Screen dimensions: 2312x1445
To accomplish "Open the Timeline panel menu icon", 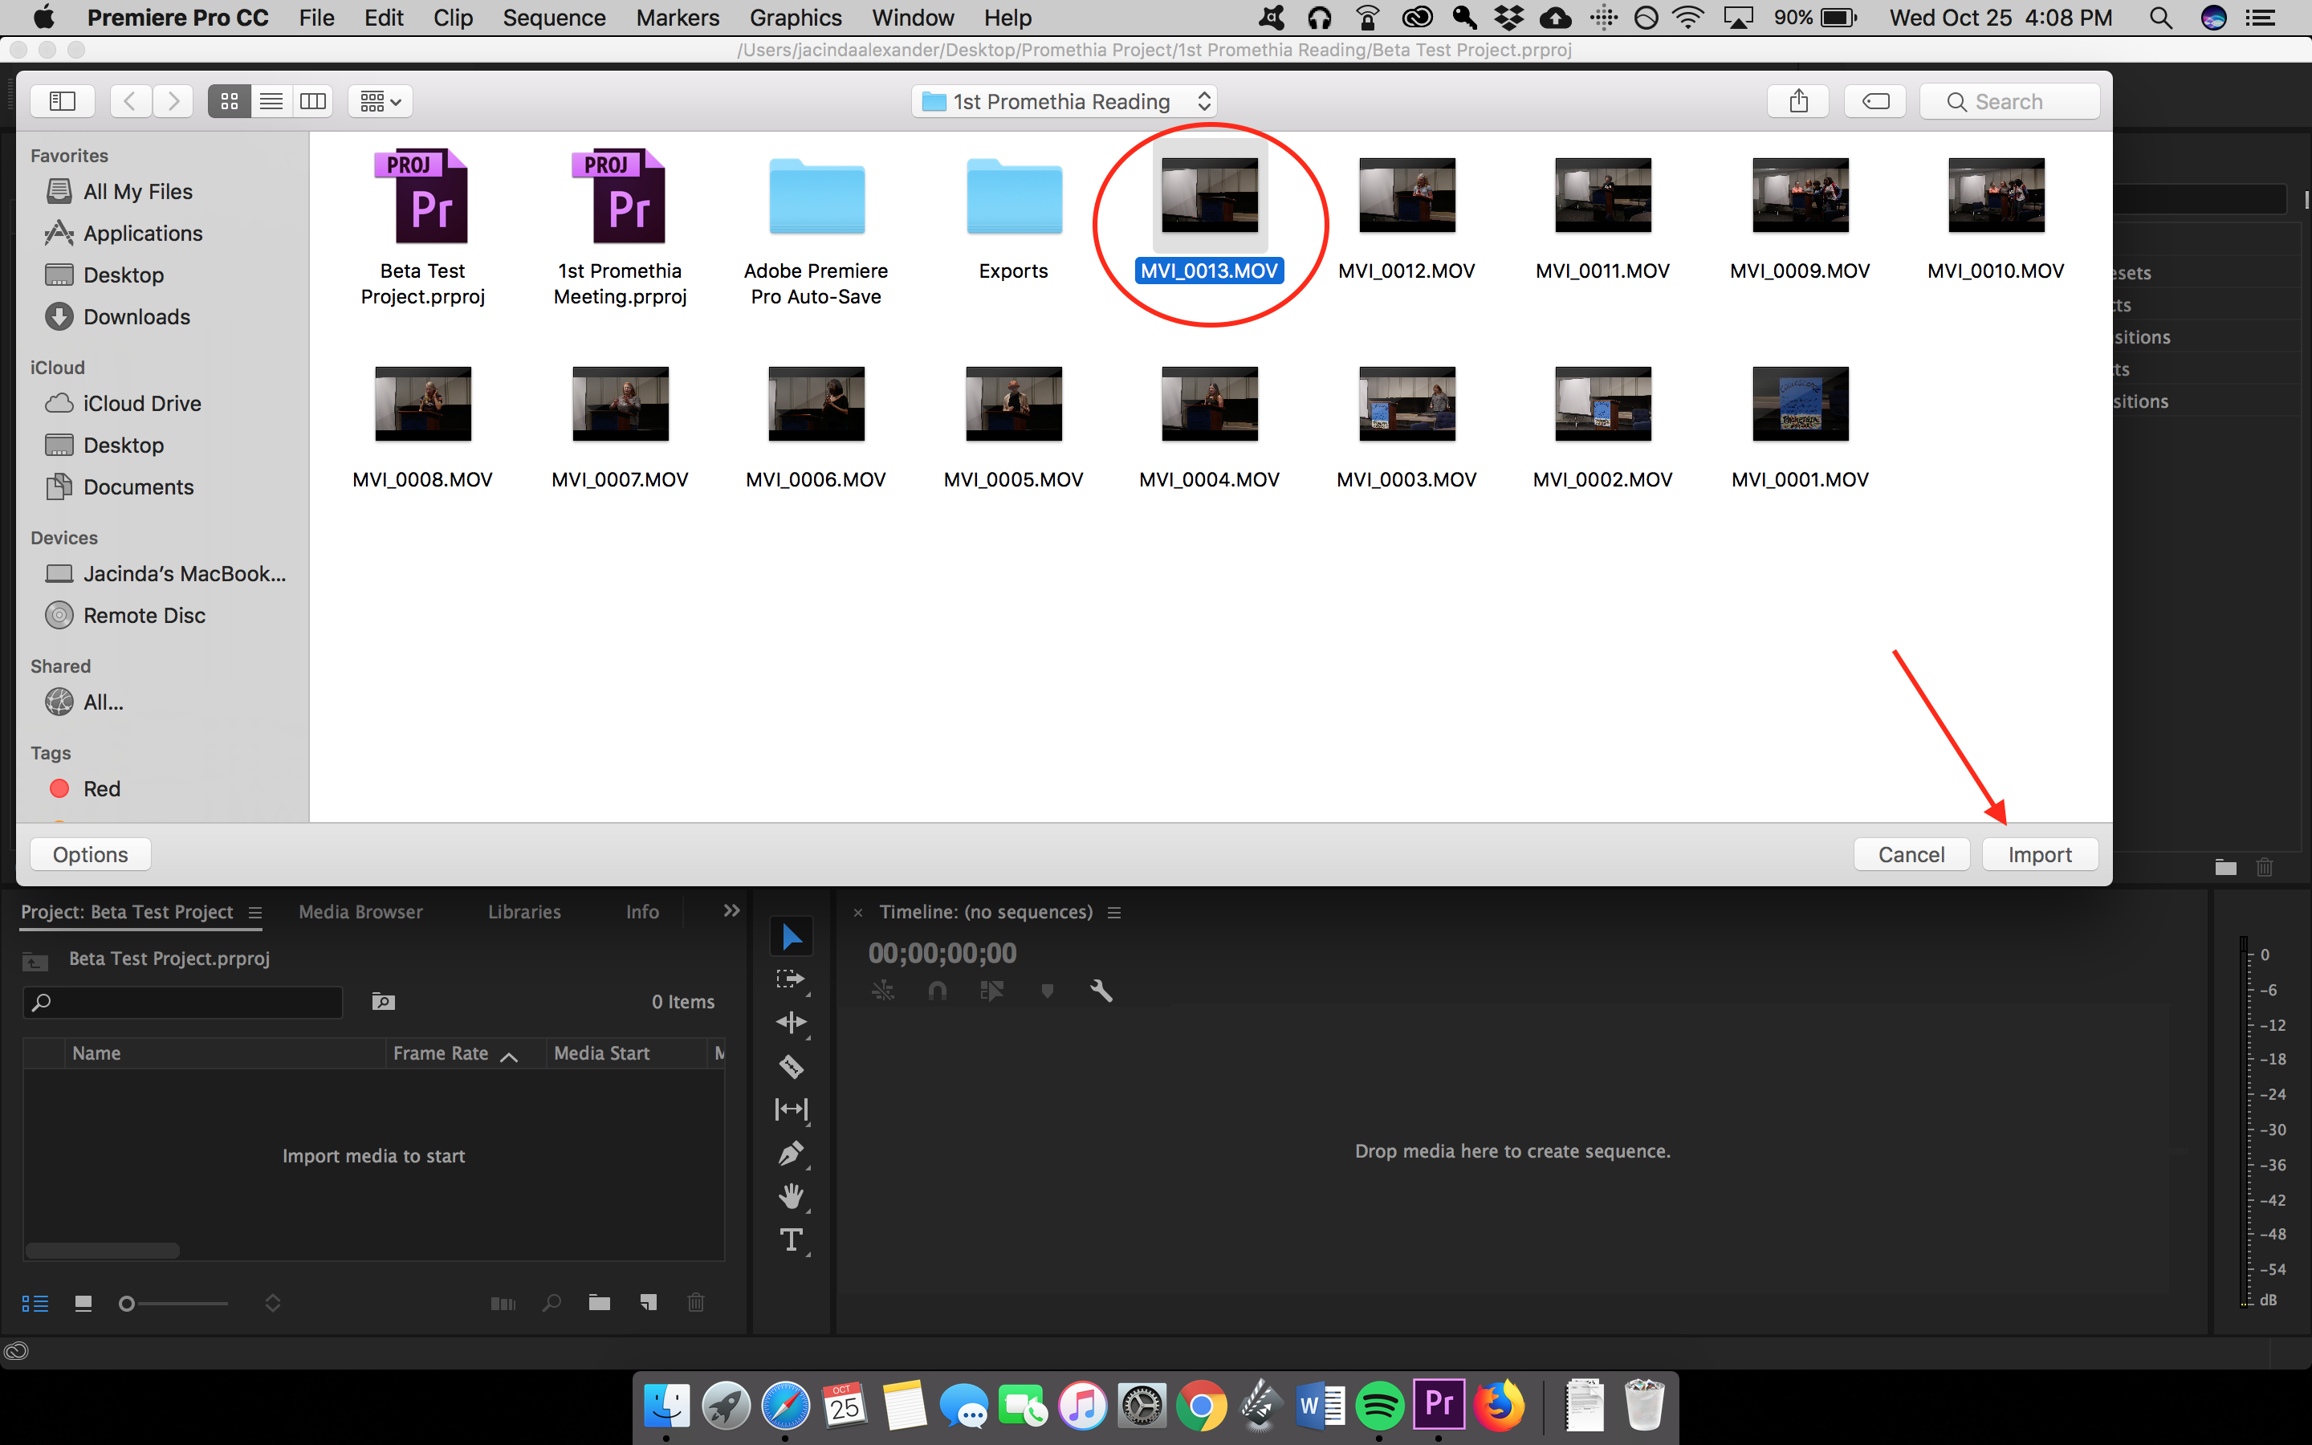I will [1114, 913].
